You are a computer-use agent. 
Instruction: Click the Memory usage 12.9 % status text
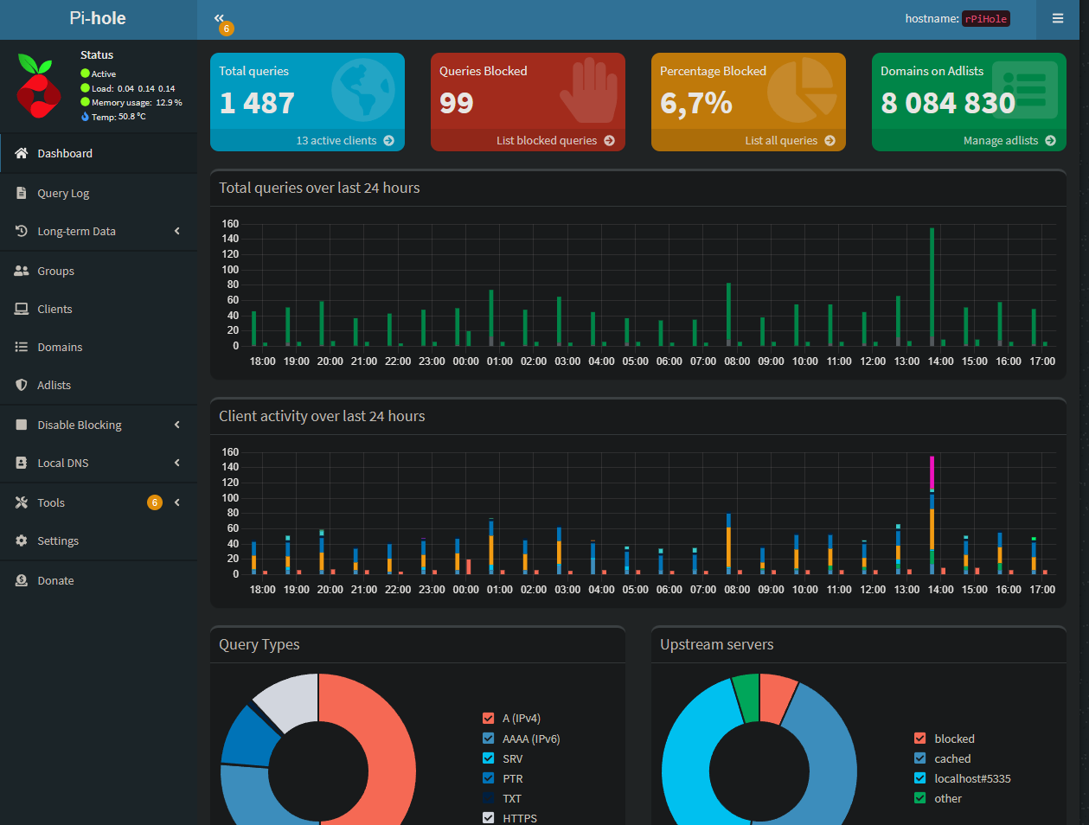[x=137, y=102]
